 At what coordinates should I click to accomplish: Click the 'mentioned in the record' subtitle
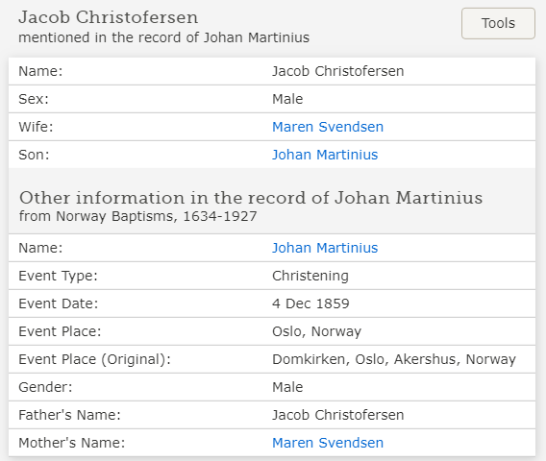[164, 37]
